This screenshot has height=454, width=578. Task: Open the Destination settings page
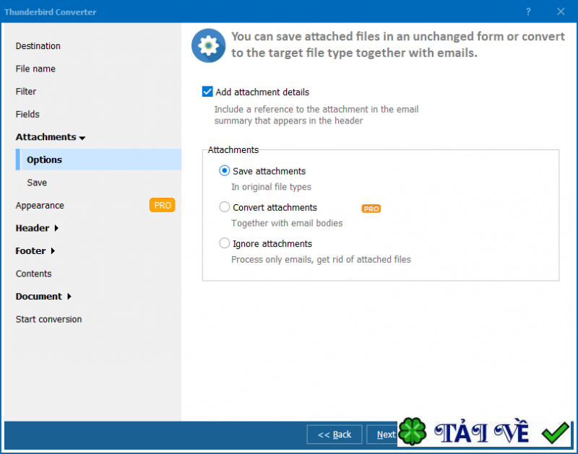pos(38,45)
